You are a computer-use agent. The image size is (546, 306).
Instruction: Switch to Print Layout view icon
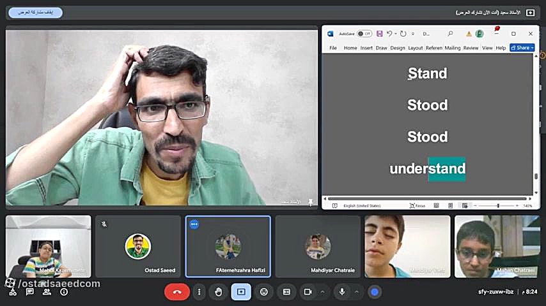(451, 206)
